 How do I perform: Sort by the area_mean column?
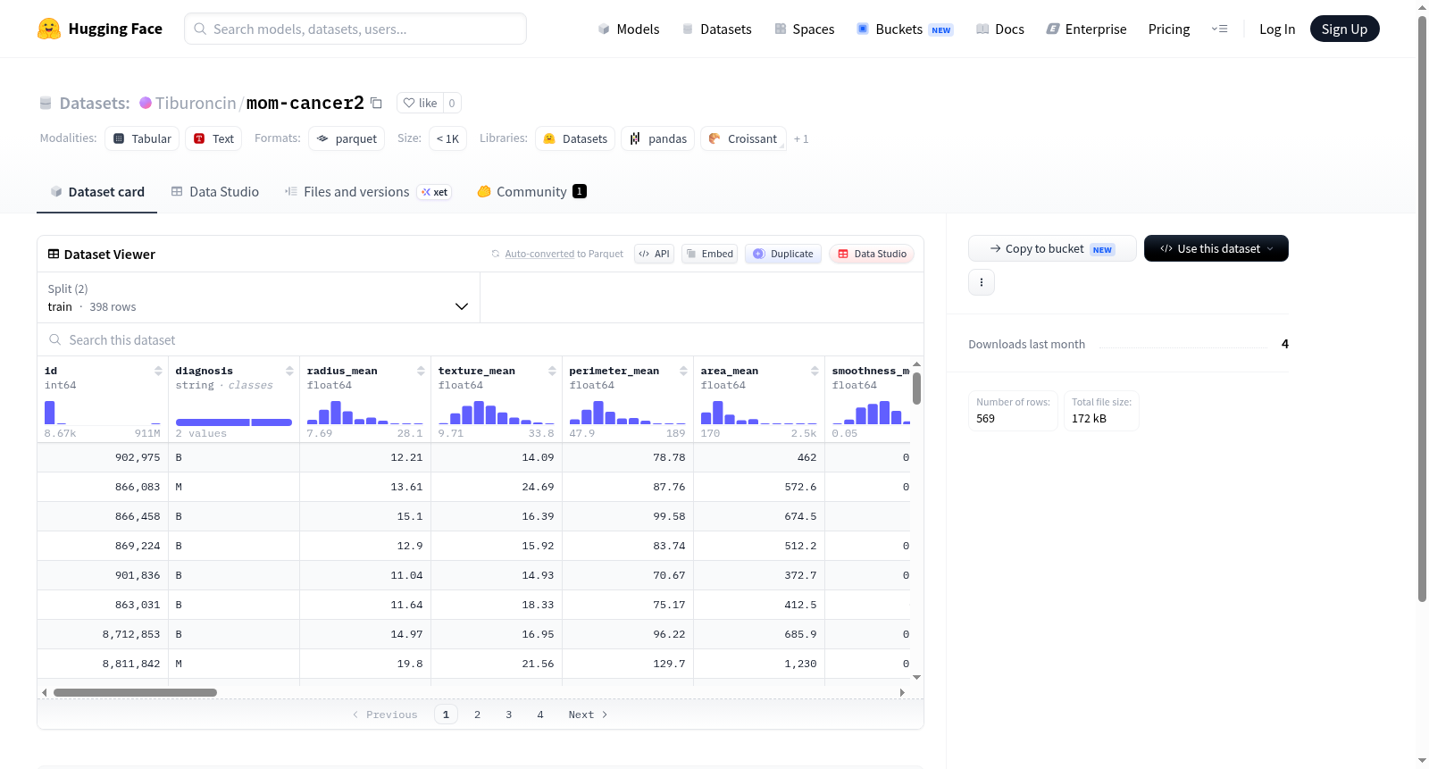tap(815, 371)
